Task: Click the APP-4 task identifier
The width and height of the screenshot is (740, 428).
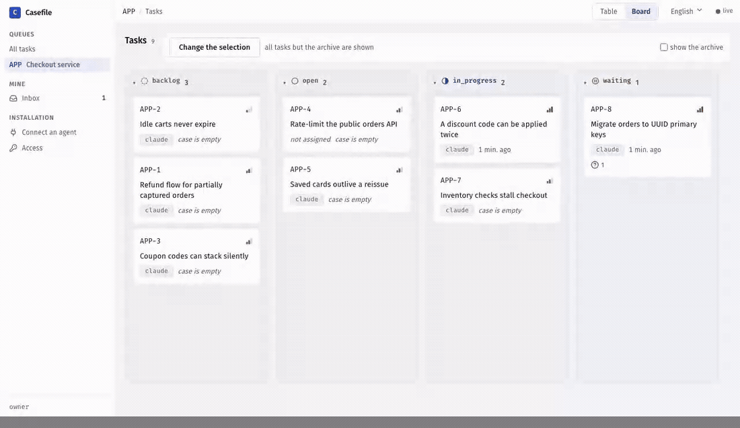Action: (x=301, y=109)
